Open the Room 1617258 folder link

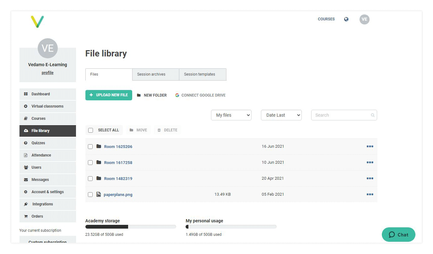pos(118,163)
